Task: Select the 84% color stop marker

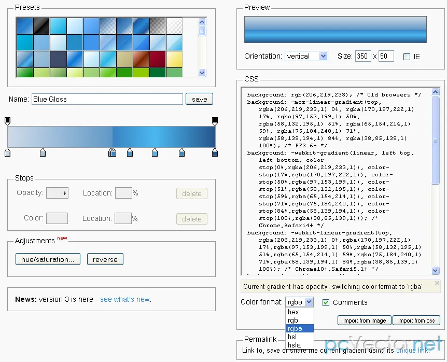Action: pos(181,152)
